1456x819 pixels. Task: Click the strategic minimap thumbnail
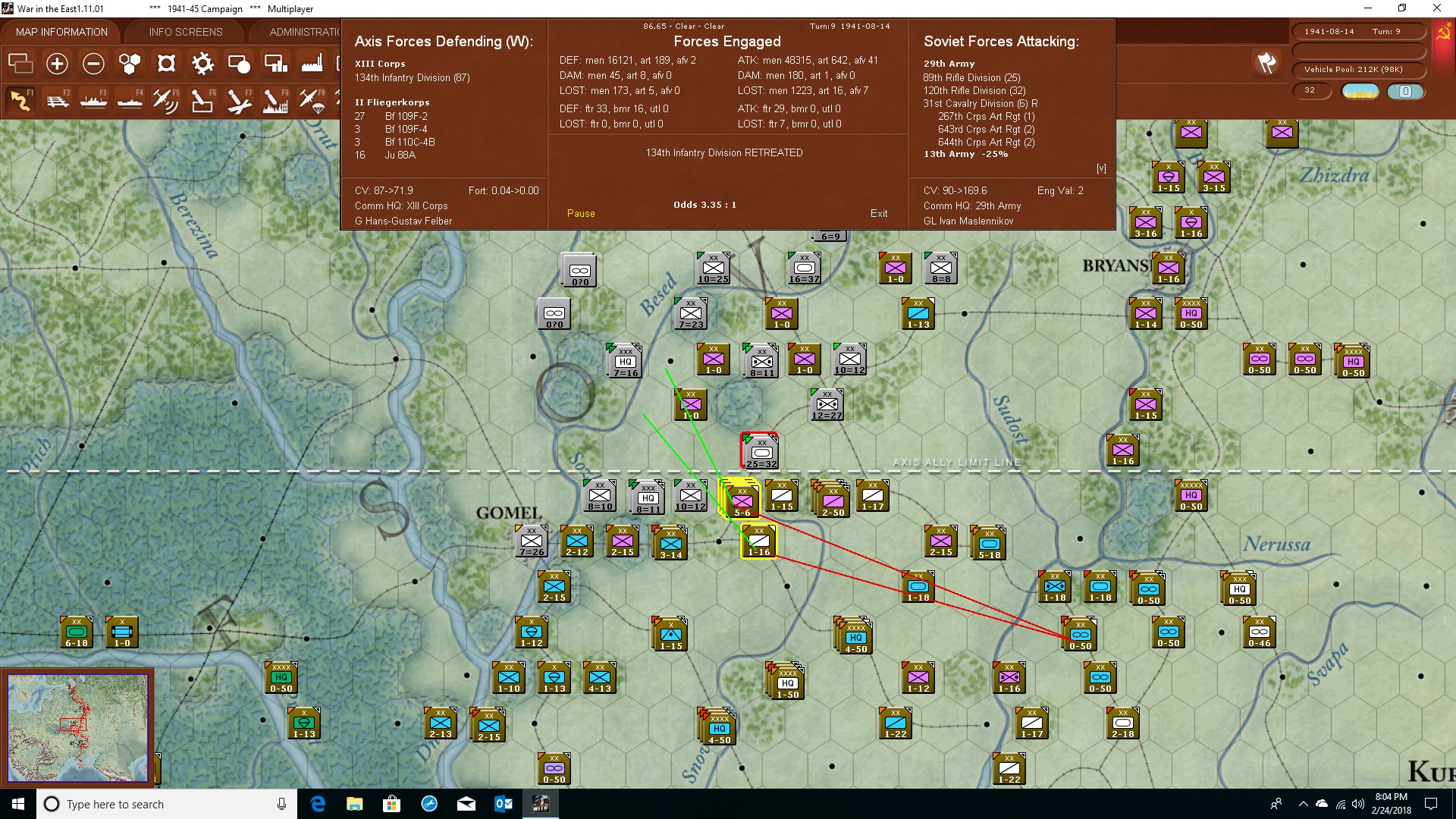point(77,728)
